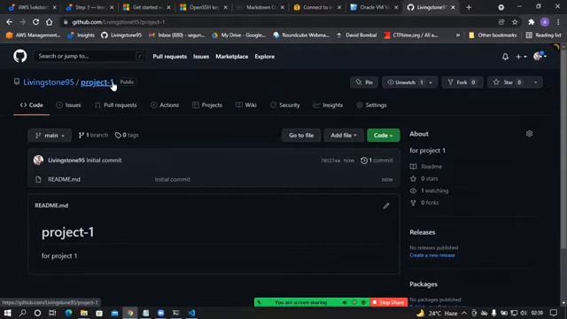Switch to the repository Pull requests tab
Image resolution: width=567 pixels, height=319 pixels.
[116, 105]
